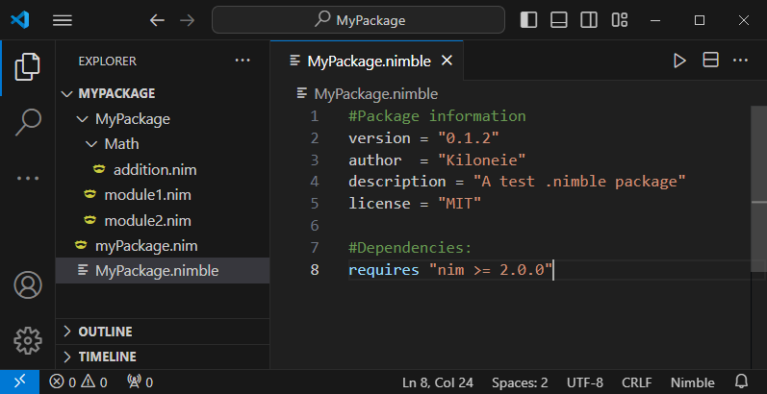Open the ports forwarded indicator showing 0
Screen dimensions: 767x394
click(x=140, y=382)
